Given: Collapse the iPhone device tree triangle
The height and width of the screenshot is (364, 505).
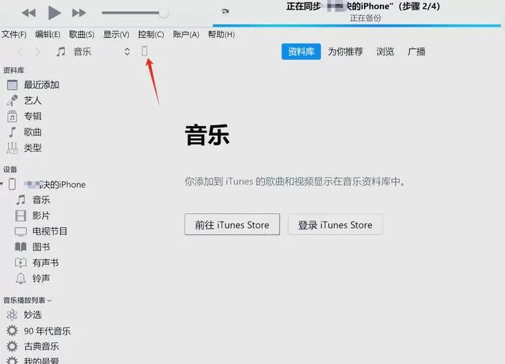Looking at the screenshot, I should pos(1,184).
